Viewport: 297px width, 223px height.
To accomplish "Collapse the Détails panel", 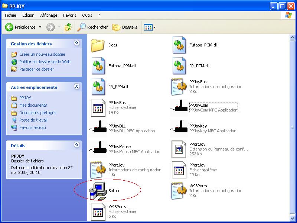I will coord(76,145).
